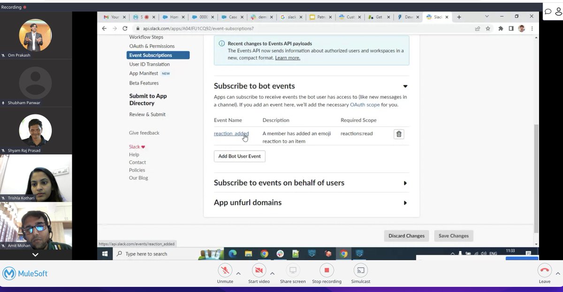Select Om Prakash's video thumbnail
This screenshot has width=563, height=292.
(36, 35)
